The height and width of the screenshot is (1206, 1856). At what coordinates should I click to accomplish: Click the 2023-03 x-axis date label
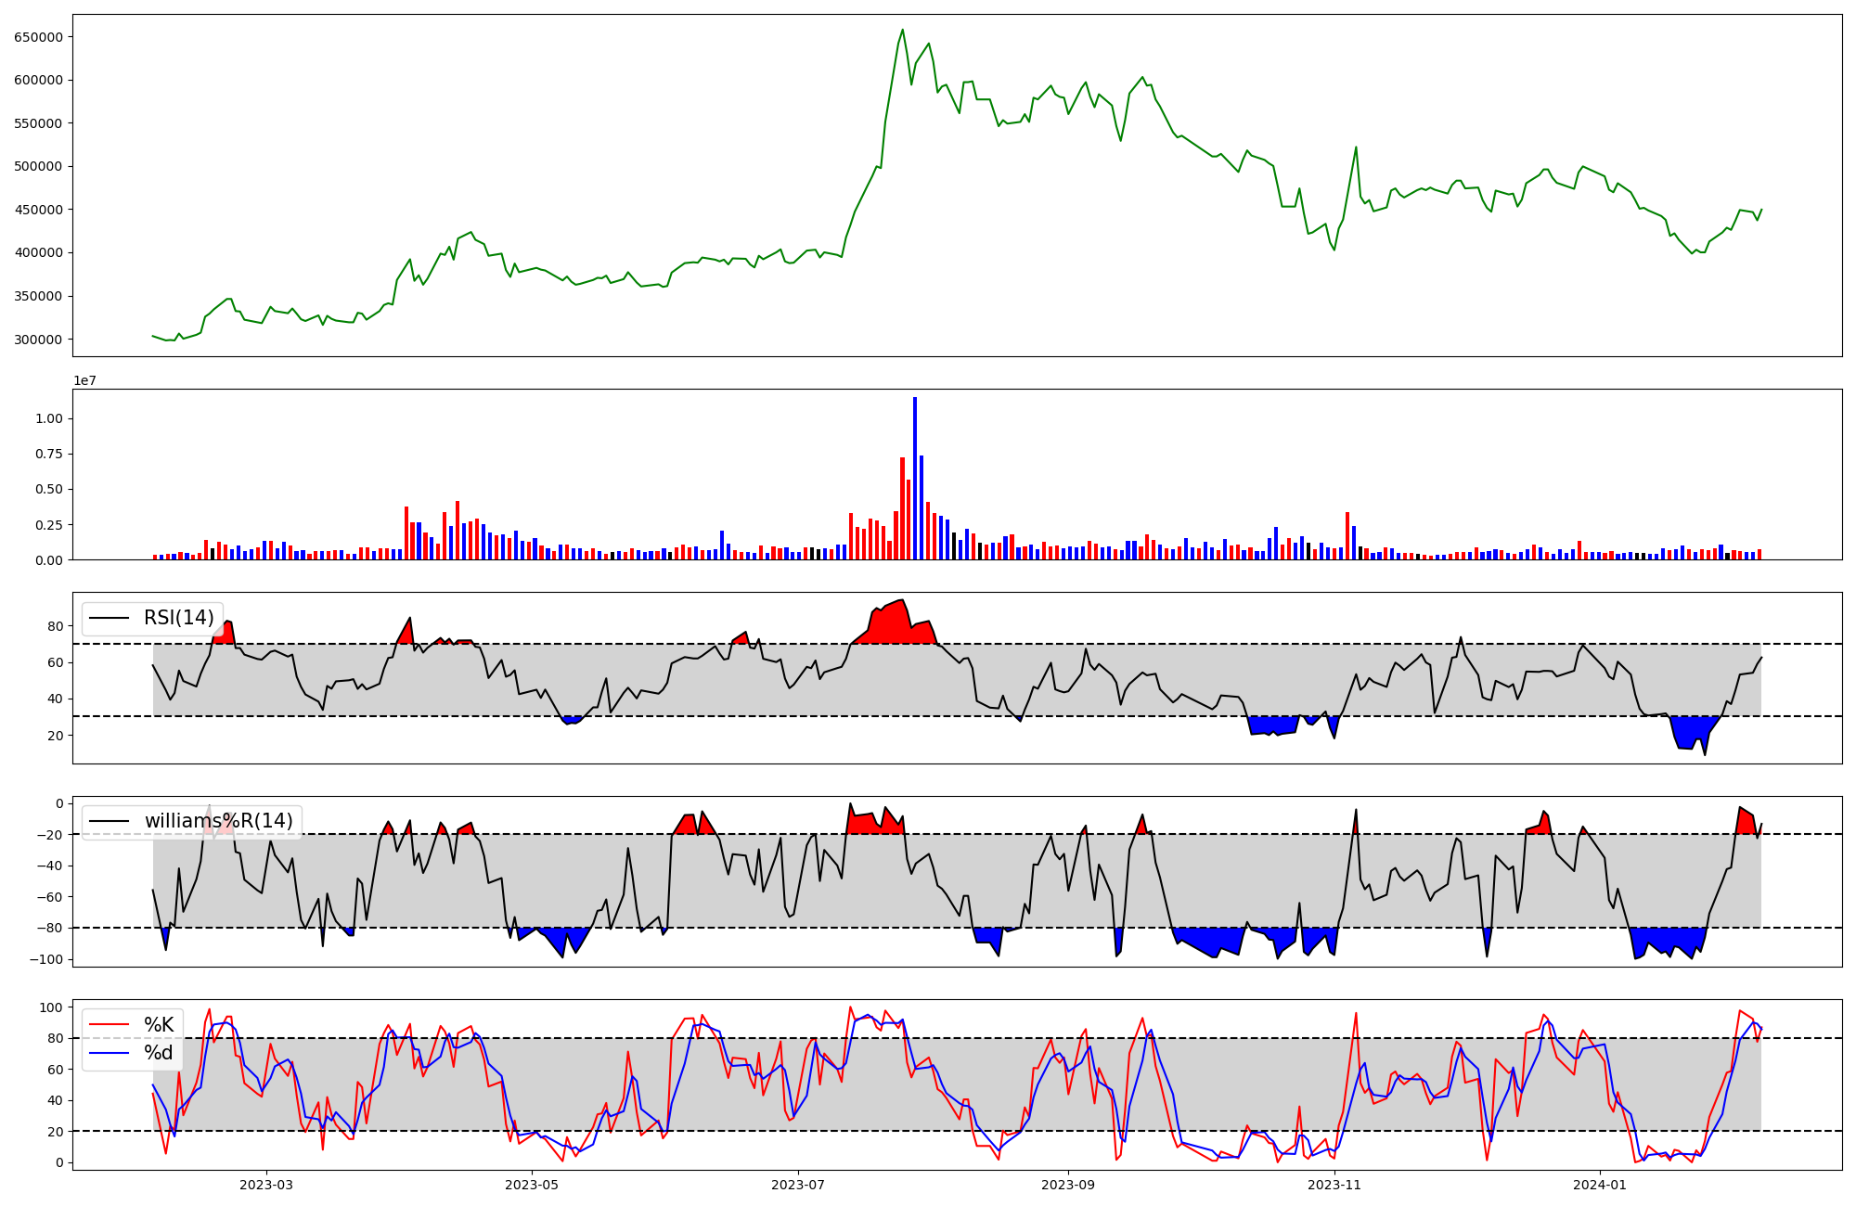click(x=266, y=1185)
